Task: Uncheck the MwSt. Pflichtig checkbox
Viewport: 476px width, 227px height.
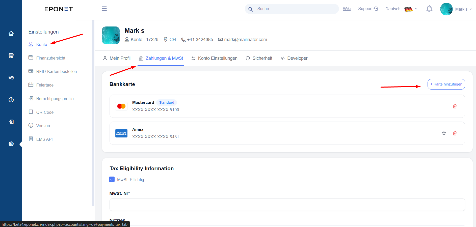Action: click(112, 179)
